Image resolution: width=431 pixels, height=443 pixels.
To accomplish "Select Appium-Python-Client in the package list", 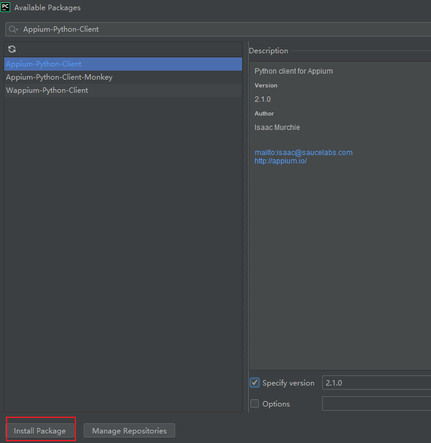I will (123, 64).
